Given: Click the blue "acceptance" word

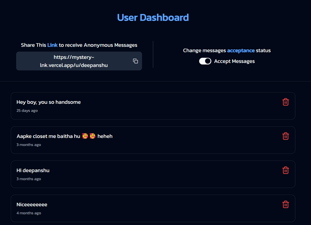Looking at the screenshot, I should click(241, 51).
